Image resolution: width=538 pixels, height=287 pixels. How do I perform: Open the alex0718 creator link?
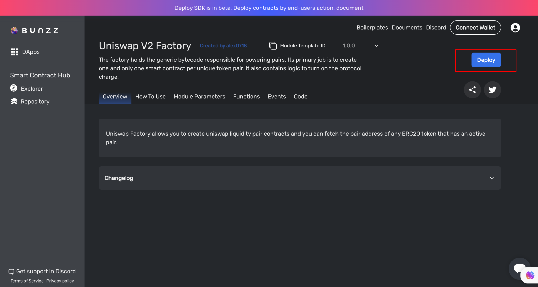click(223, 45)
